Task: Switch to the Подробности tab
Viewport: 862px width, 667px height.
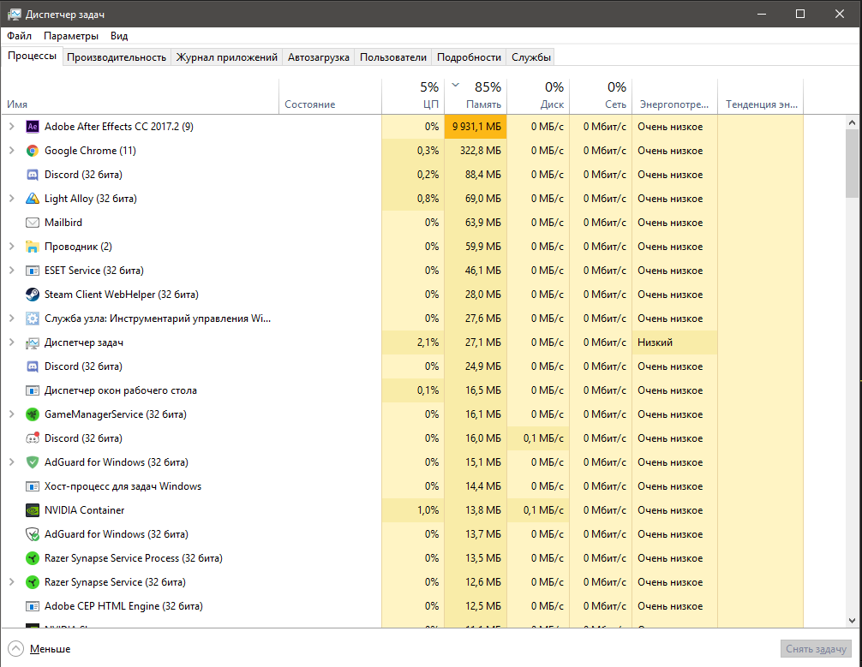Action: pos(469,57)
